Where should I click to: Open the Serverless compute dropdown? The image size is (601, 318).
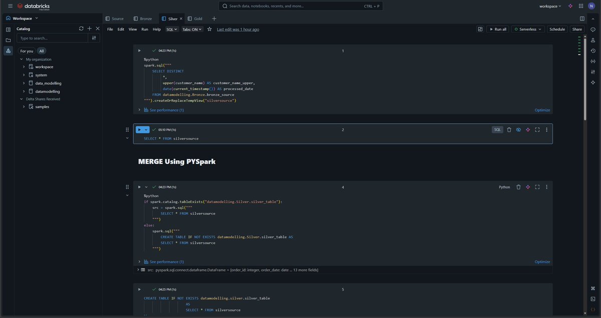528,29
